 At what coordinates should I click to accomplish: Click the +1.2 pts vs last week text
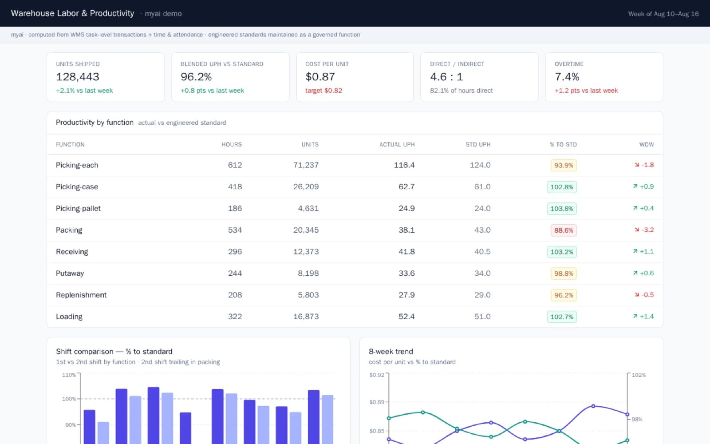(586, 91)
